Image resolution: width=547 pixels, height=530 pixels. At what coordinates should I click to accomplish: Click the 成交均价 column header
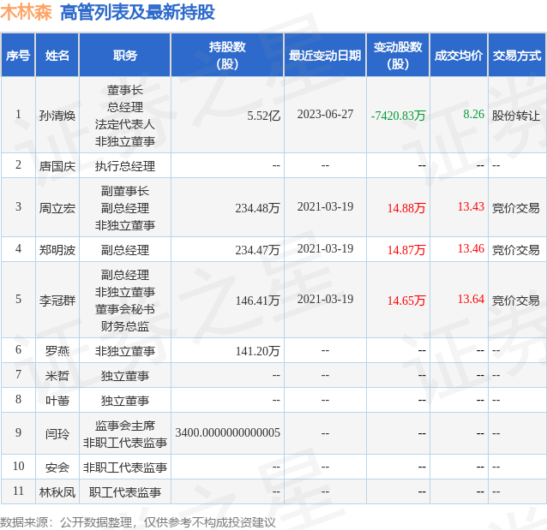459,56
